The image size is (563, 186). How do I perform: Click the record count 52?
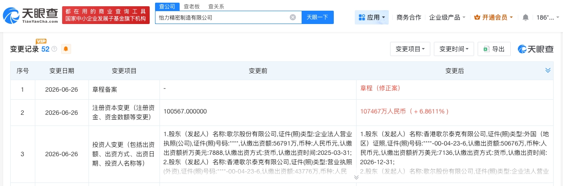(45, 49)
